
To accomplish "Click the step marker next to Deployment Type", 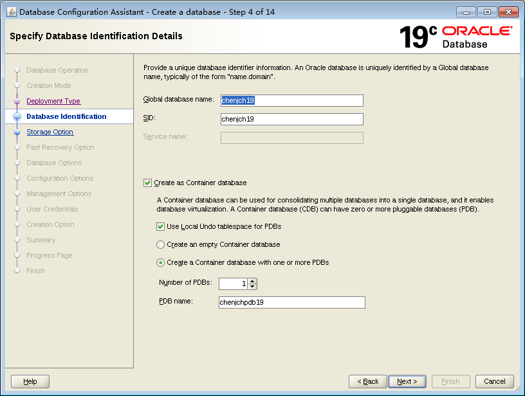I will pyautogui.click(x=17, y=101).
